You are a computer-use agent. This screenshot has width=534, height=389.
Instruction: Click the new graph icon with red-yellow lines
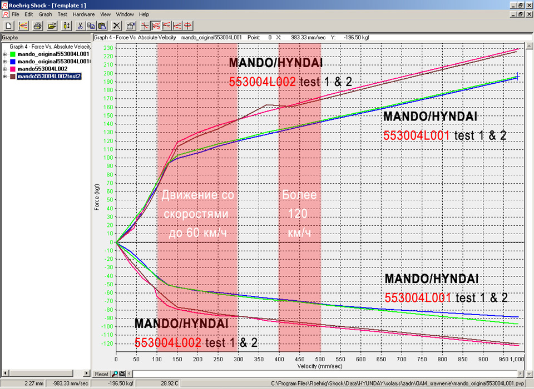(23, 26)
